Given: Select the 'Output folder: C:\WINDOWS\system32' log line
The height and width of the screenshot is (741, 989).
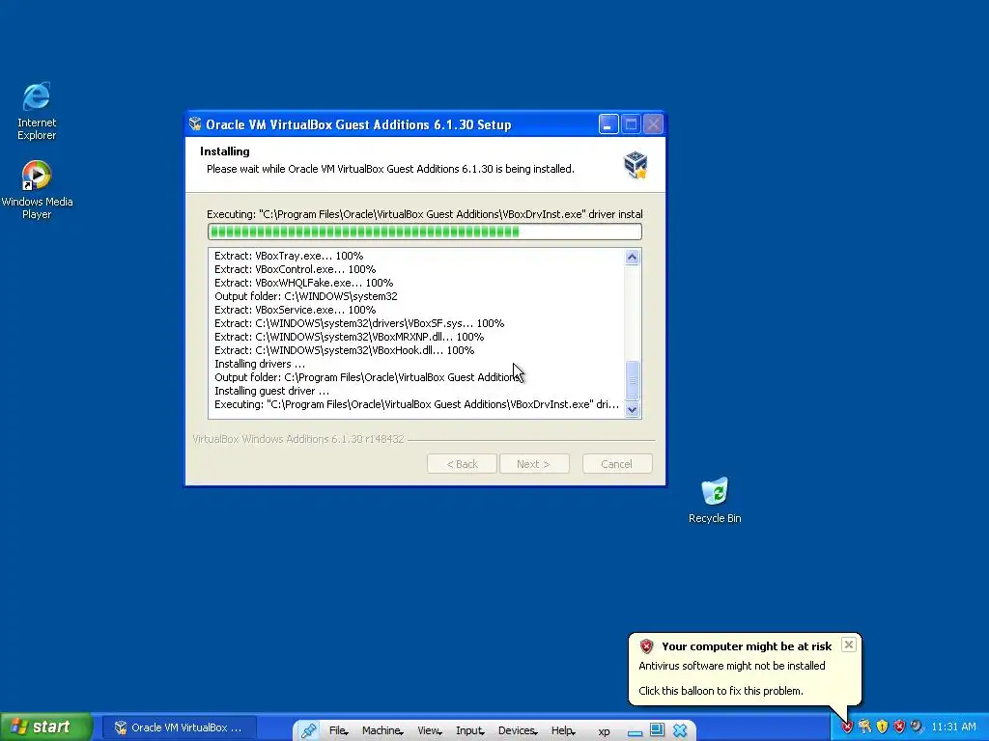Looking at the screenshot, I should [x=306, y=296].
